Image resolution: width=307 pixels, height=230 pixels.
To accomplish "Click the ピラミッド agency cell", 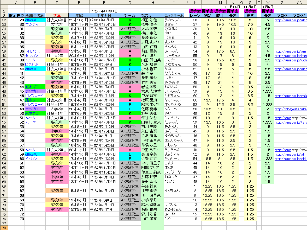I will [x=35, y=65].
